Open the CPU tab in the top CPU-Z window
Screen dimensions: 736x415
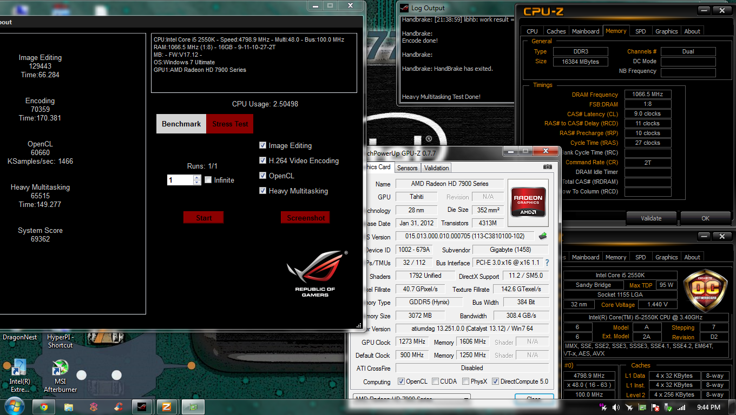532,31
